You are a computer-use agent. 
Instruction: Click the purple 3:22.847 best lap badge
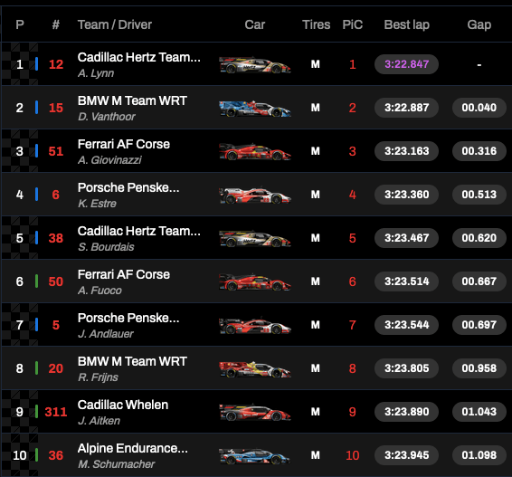pos(406,64)
